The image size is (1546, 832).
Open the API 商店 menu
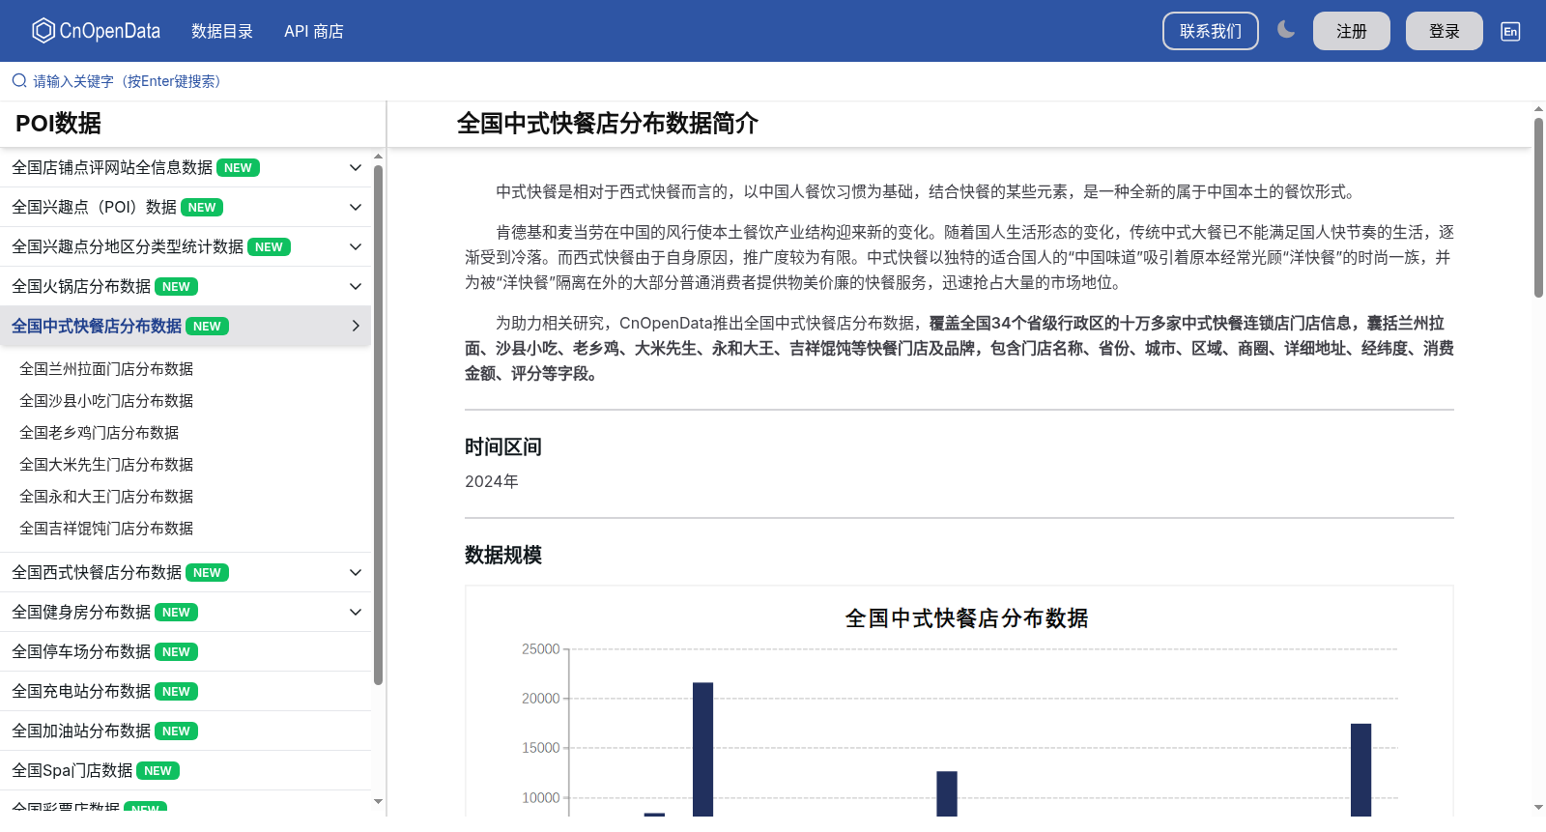pyautogui.click(x=314, y=31)
